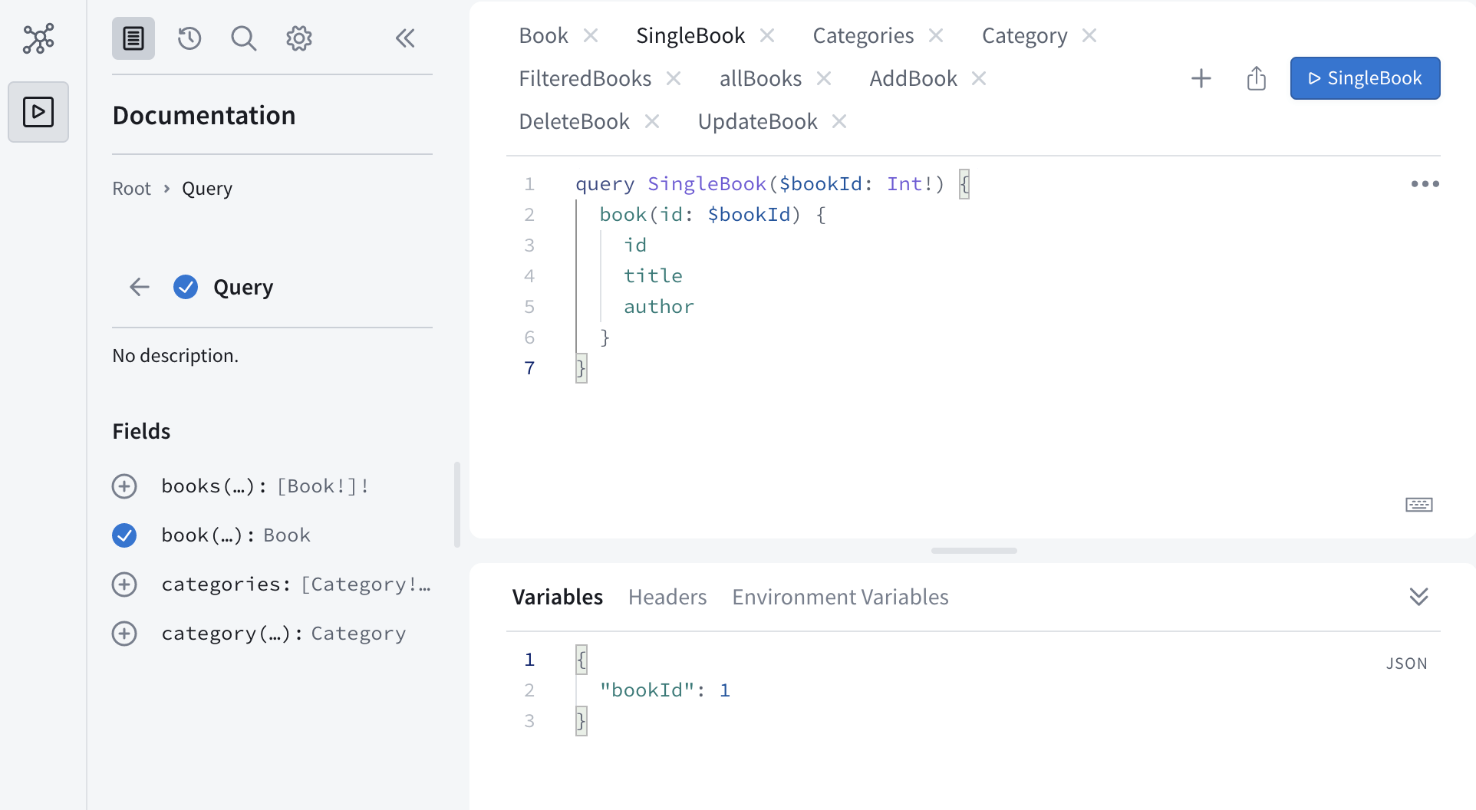The height and width of the screenshot is (810, 1476).
Task: Add the categories field to the operation
Action: (x=124, y=584)
